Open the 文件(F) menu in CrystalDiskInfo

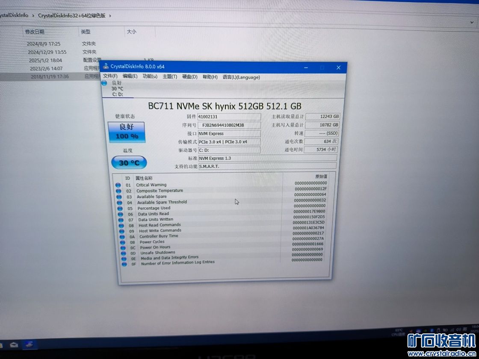coord(110,76)
